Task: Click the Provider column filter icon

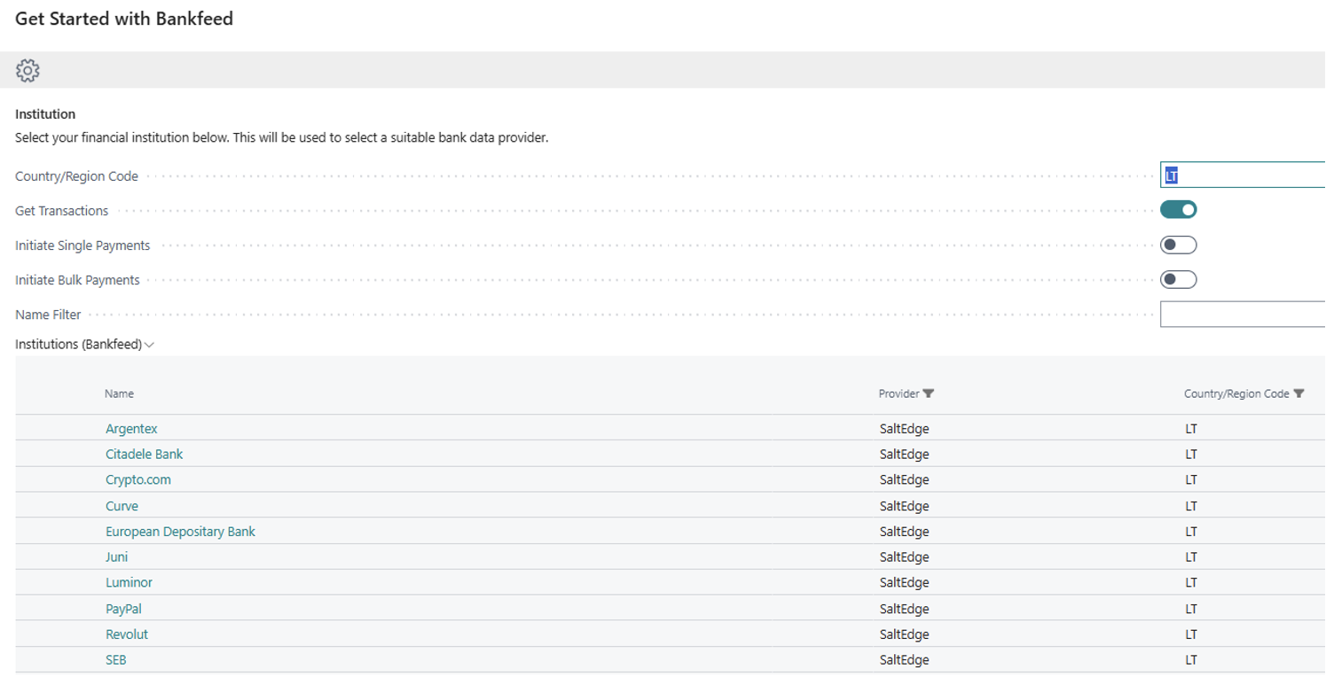Action: (x=929, y=393)
